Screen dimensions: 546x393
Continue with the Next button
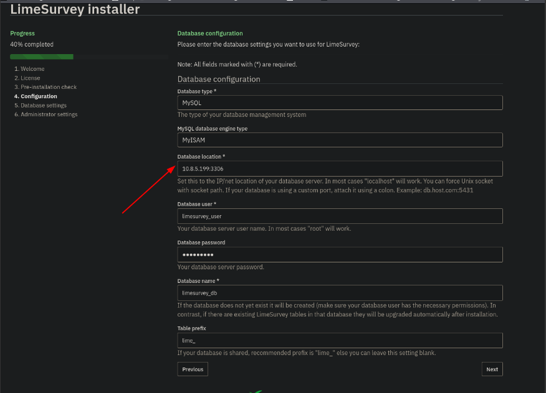click(492, 369)
